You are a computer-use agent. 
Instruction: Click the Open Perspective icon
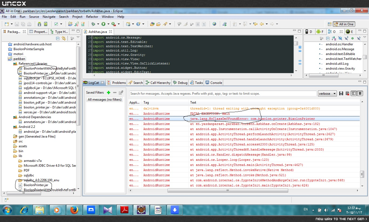pos(329,24)
